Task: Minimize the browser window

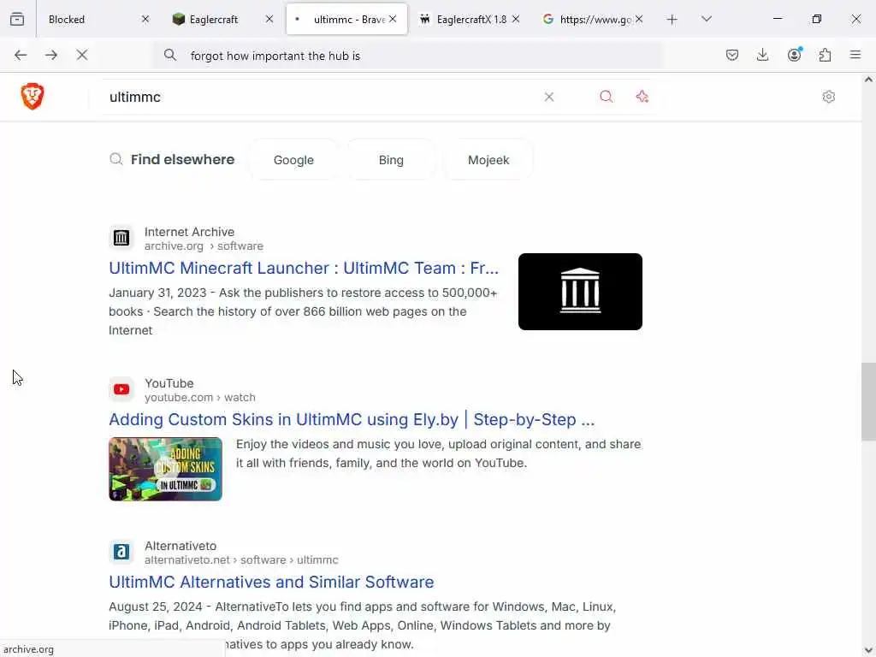Action: (777, 19)
